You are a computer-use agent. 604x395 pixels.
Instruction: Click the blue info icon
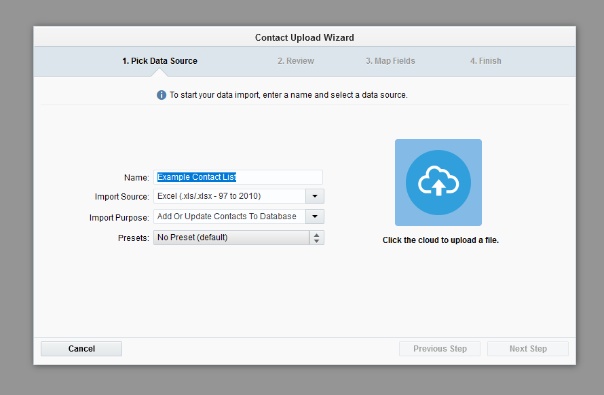click(x=162, y=95)
